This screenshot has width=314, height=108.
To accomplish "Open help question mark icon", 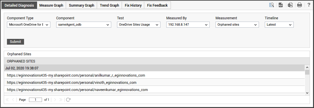I will pyautogui.click(x=308, y=5).
